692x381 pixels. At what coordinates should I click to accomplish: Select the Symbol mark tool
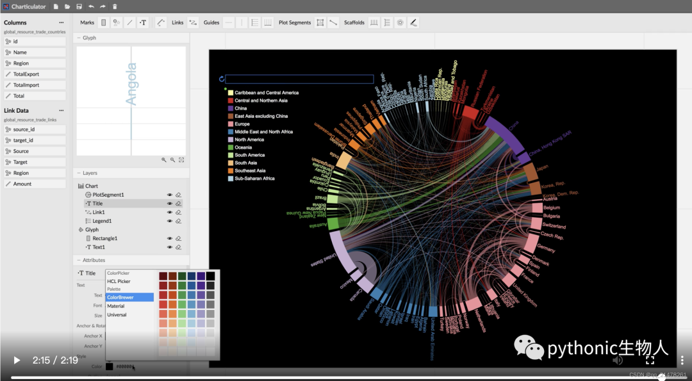117,22
